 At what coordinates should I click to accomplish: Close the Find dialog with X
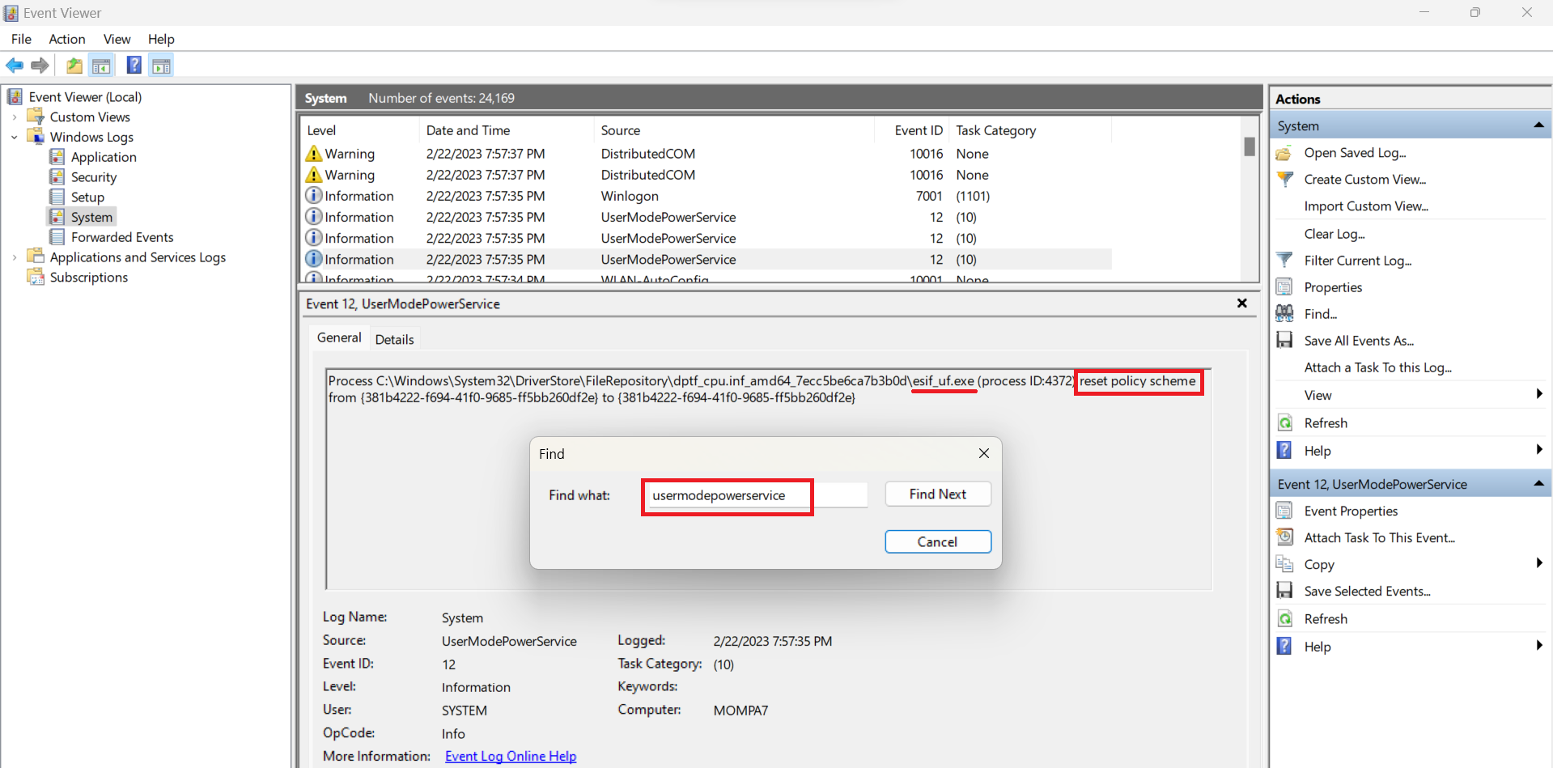click(x=984, y=453)
